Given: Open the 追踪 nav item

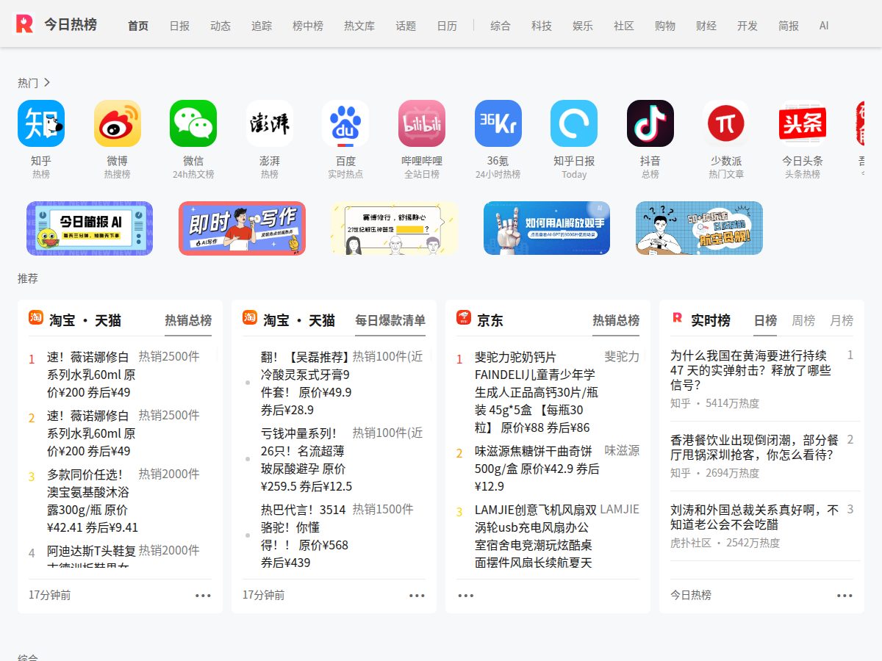Looking at the screenshot, I should (262, 26).
